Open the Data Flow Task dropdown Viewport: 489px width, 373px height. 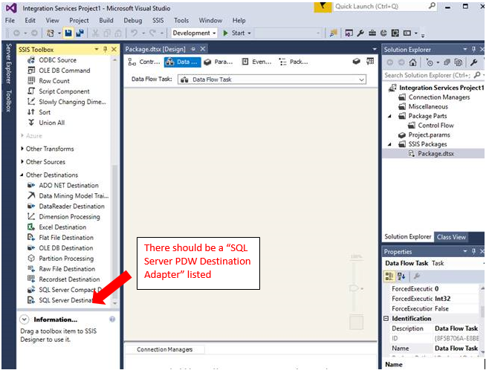pos(362,80)
